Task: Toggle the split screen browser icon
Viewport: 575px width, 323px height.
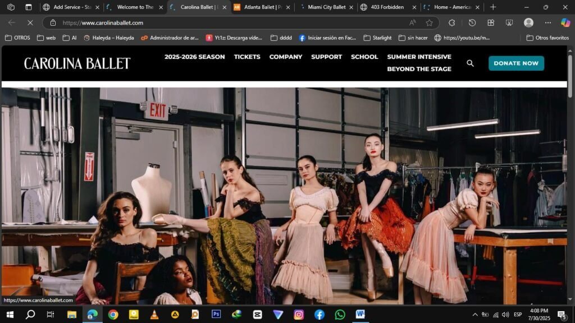Action: [490, 23]
